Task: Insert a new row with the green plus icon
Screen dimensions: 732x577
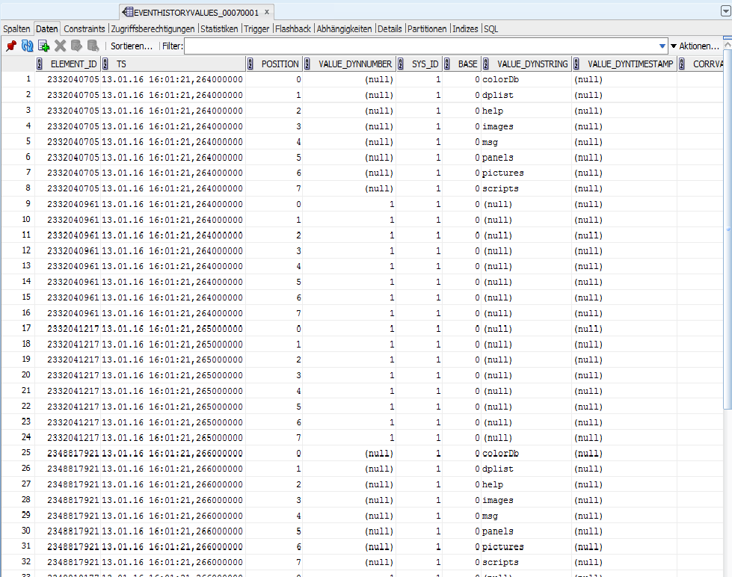Action: [x=44, y=46]
